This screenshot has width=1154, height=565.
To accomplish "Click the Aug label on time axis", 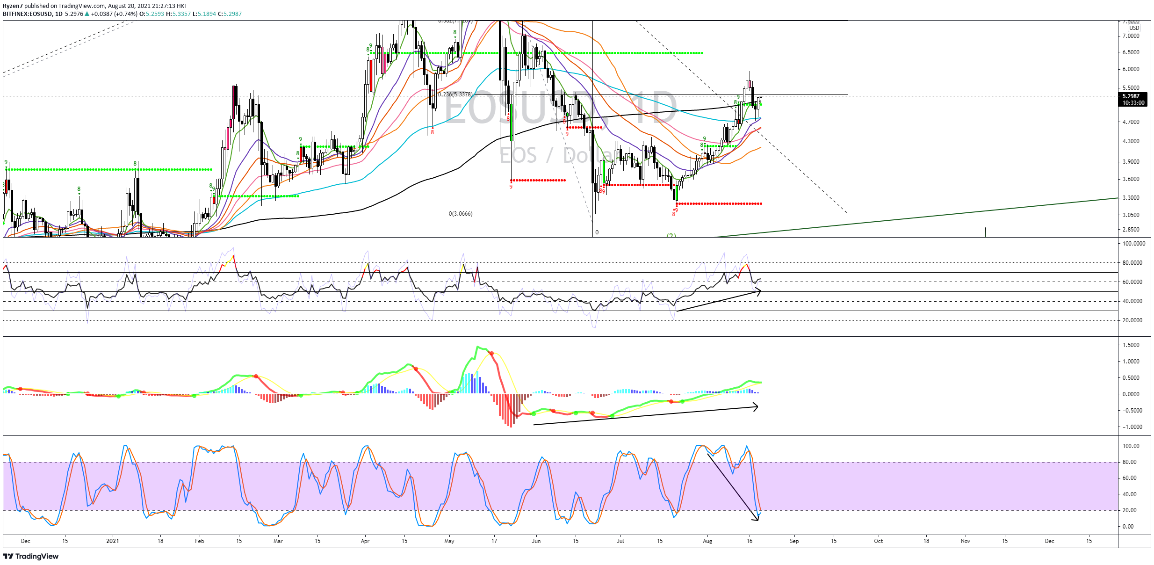I will 707,541.
